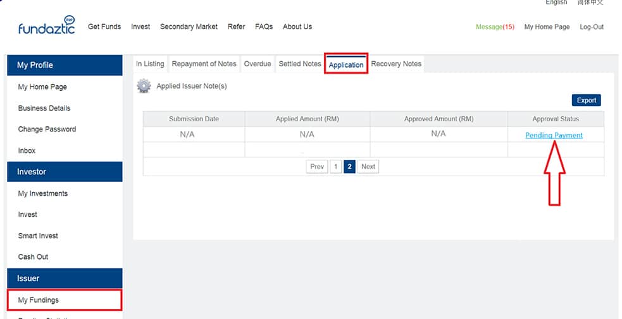The height and width of the screenshot is (319, 622).
Task: Select the Overdue tab
Action: click(258, 64)
